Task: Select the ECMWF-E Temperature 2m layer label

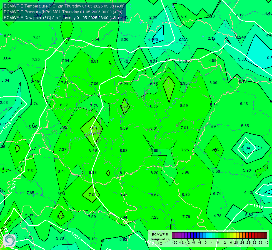Action: [64, 6]
